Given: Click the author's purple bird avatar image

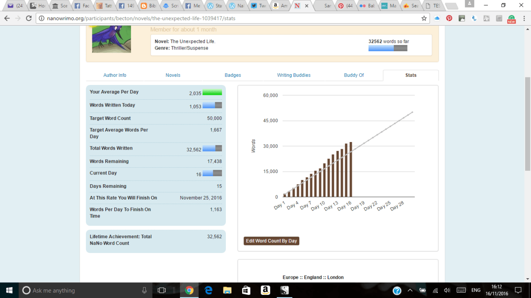Looking at the screenshot, I should pos(111,39).
